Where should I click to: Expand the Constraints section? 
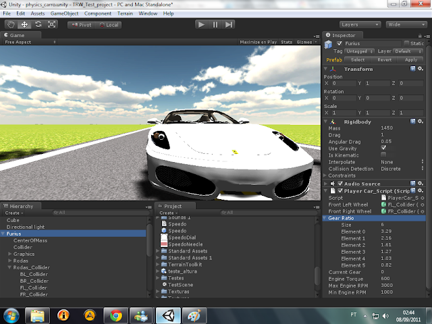click(325, 175)
